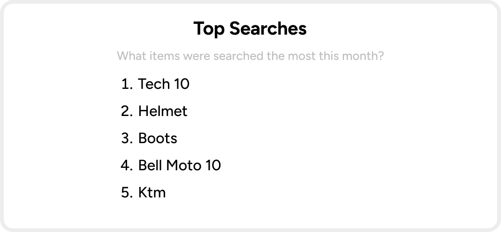Screen dimensions: 501x232
Task: Click rank number 1 beside Tech 10
Action: pos(127,84)
